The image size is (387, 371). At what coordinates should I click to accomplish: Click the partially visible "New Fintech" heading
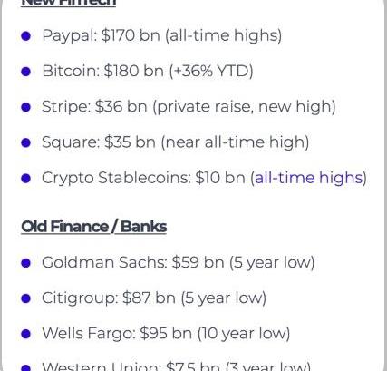click(69, 3)
